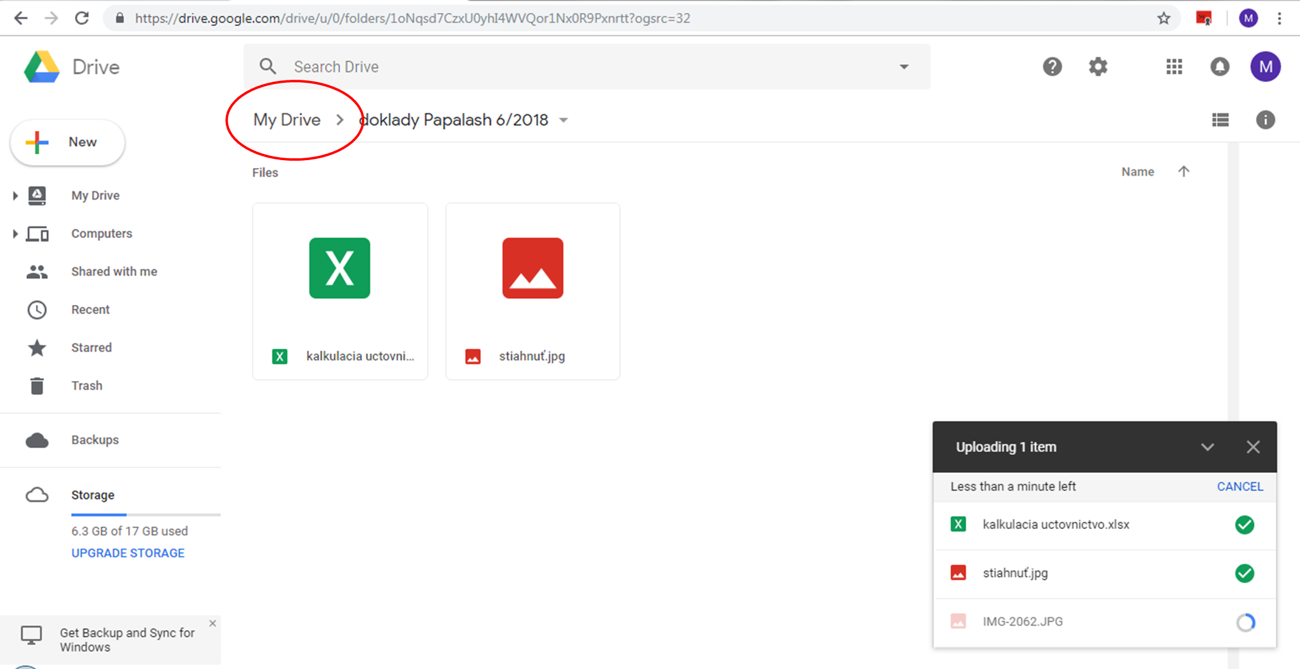Click the browser back arrow
This screenshot has width=1300, height=669.
[x=21, y=18]
